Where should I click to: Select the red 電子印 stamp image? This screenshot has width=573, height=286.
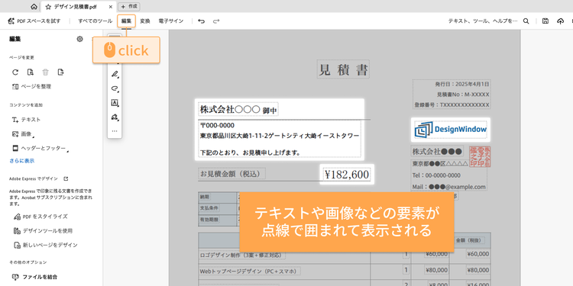point(480,157)
